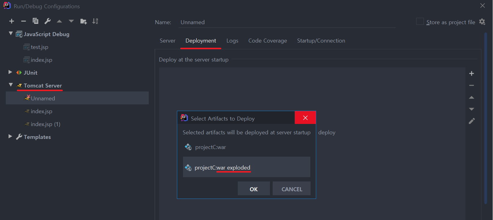This screenshot has width=493, height=220.
Task: Switch to the Server tab
Action: (167, 41)
